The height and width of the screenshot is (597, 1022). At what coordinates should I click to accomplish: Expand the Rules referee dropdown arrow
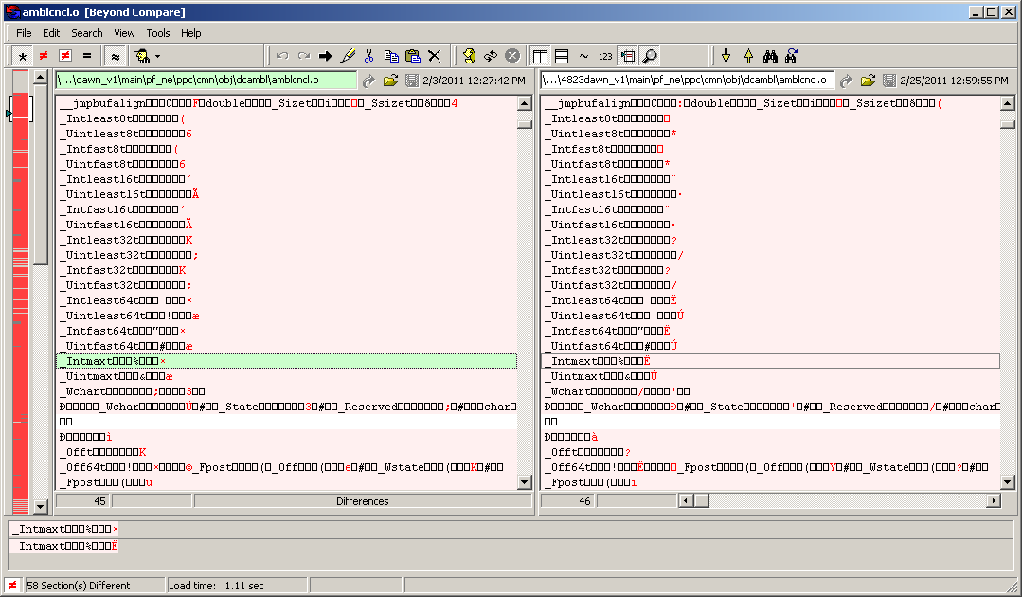(x=158, y=56)
